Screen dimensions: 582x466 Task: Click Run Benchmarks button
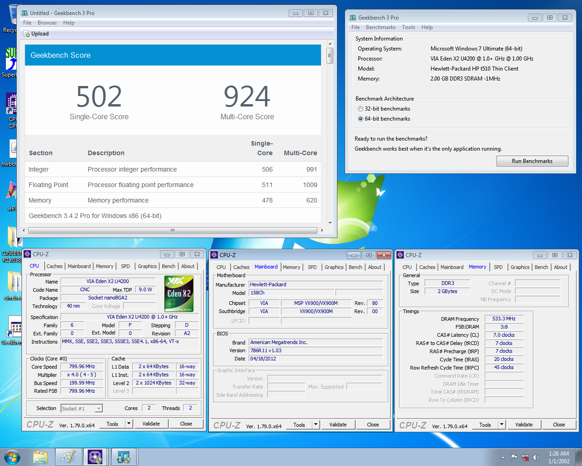pyautogui.click(x=532, y=161)
